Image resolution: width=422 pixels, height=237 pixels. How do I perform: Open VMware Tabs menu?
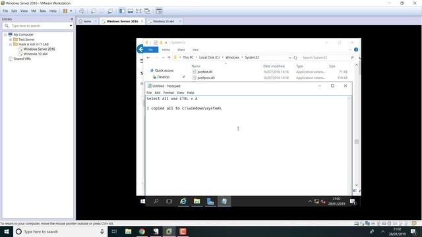click(42, 11)
